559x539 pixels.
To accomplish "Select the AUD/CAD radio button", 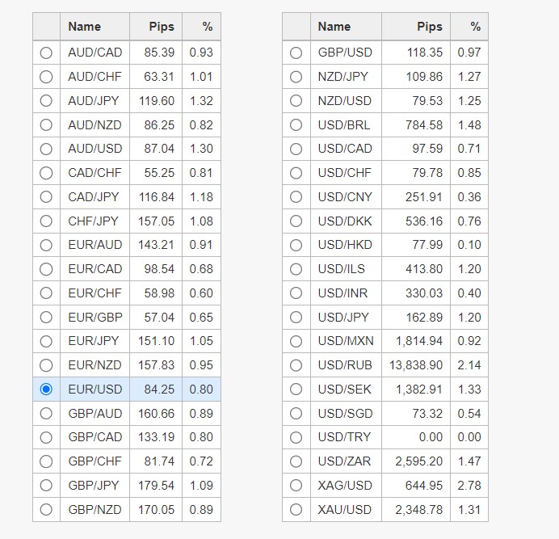I will pyautogui.click(x=46, y=53).
